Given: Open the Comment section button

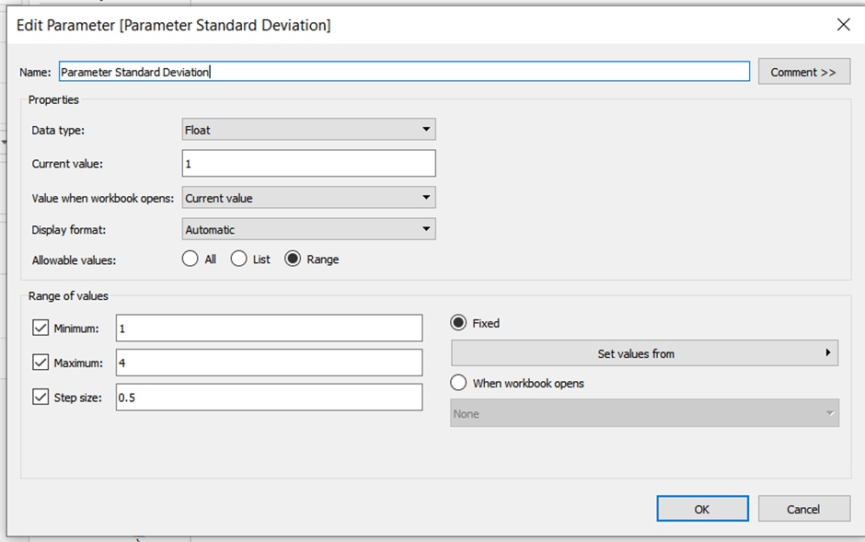Looking at the screenshot, I should click(x=802, y=72).
